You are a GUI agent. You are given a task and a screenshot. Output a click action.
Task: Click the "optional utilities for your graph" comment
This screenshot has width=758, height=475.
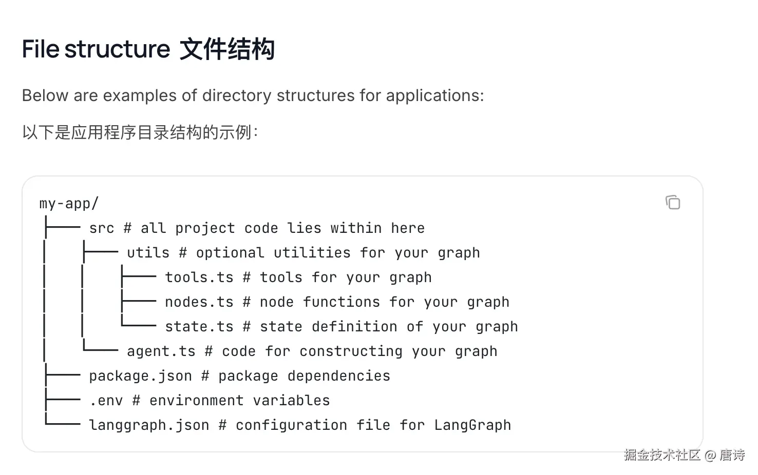[x=338, y=253]
